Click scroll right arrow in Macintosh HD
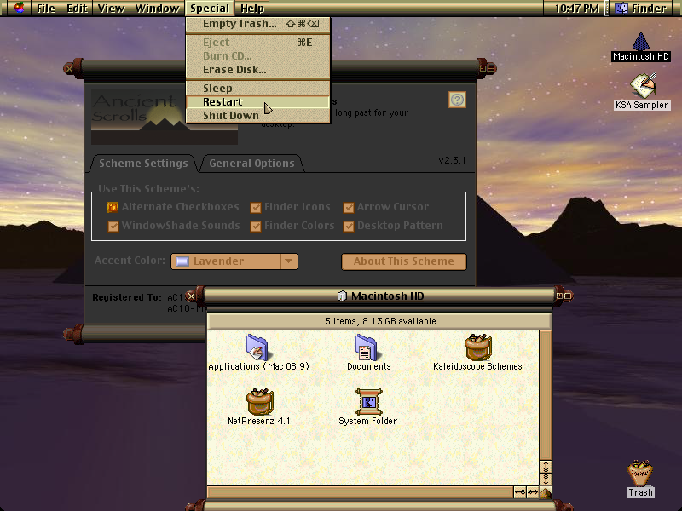Image resolution: width=682 pixels, height=511 pixels. point(532,492)
